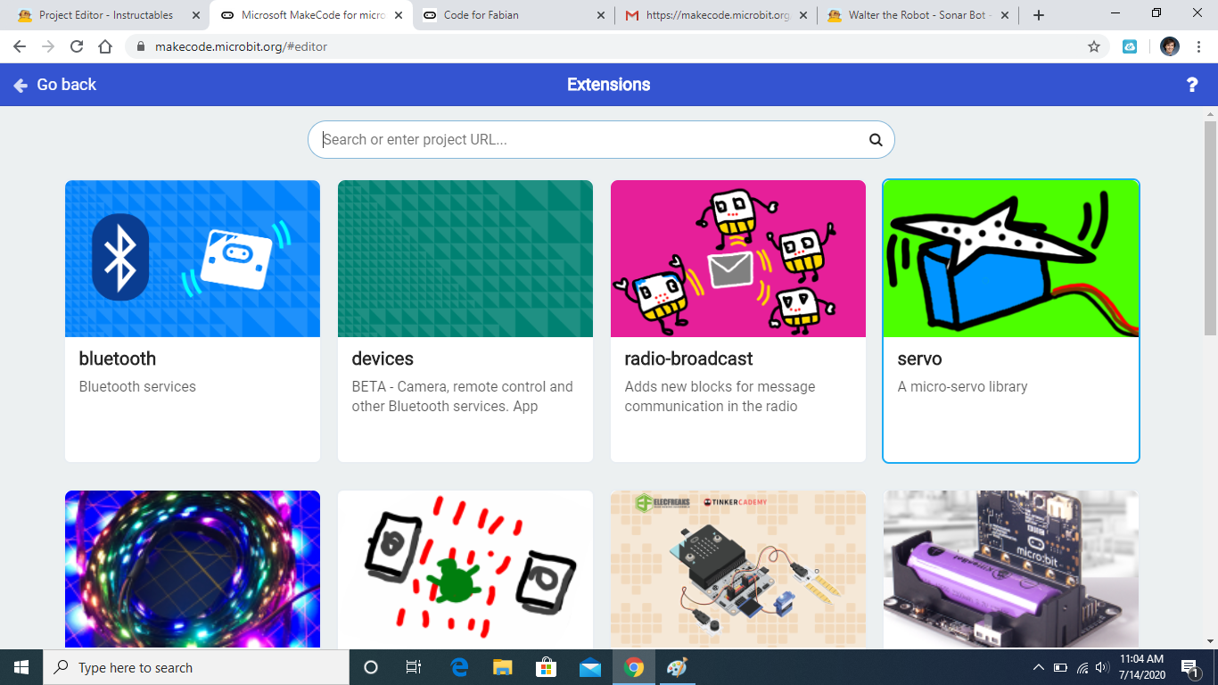Viewport: 1218px width, 685px height.
Task: Bookmark this page with the star icon
Action: click(1094, 46)
